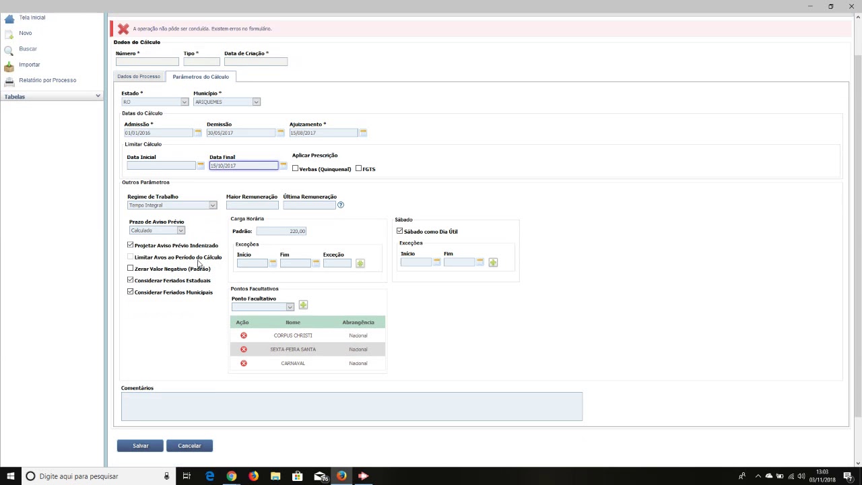The image size is (862, 485).
Task: Click Data Final field showing 15/10/2017
Action: (x=244, y=166)
